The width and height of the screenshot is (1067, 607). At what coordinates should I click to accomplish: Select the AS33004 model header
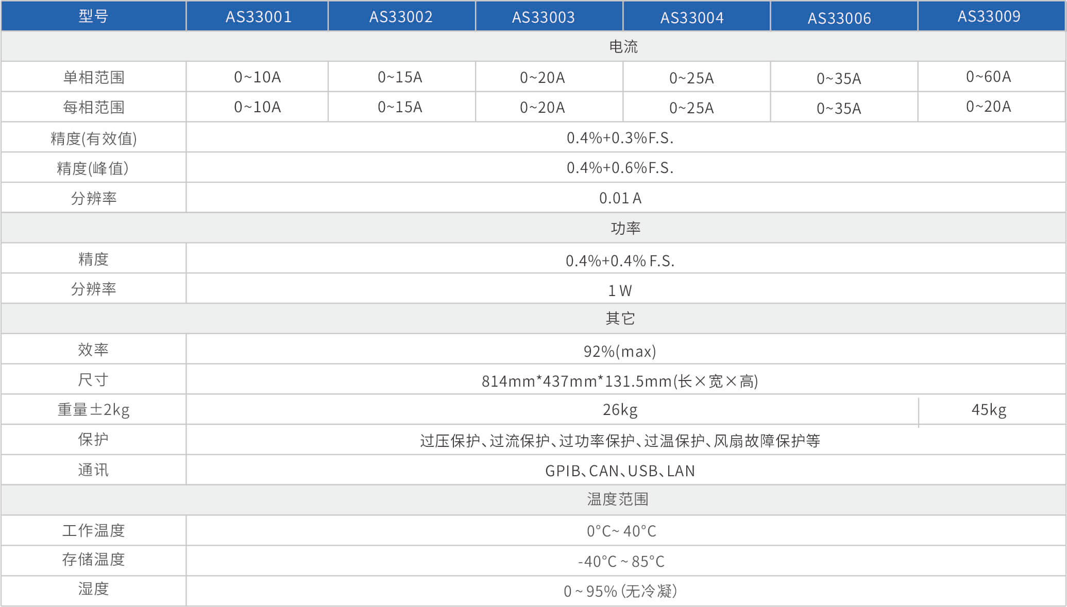692,18
